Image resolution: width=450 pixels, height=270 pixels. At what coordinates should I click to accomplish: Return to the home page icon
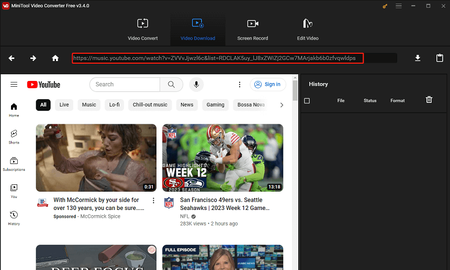click(x=55, y=58)
